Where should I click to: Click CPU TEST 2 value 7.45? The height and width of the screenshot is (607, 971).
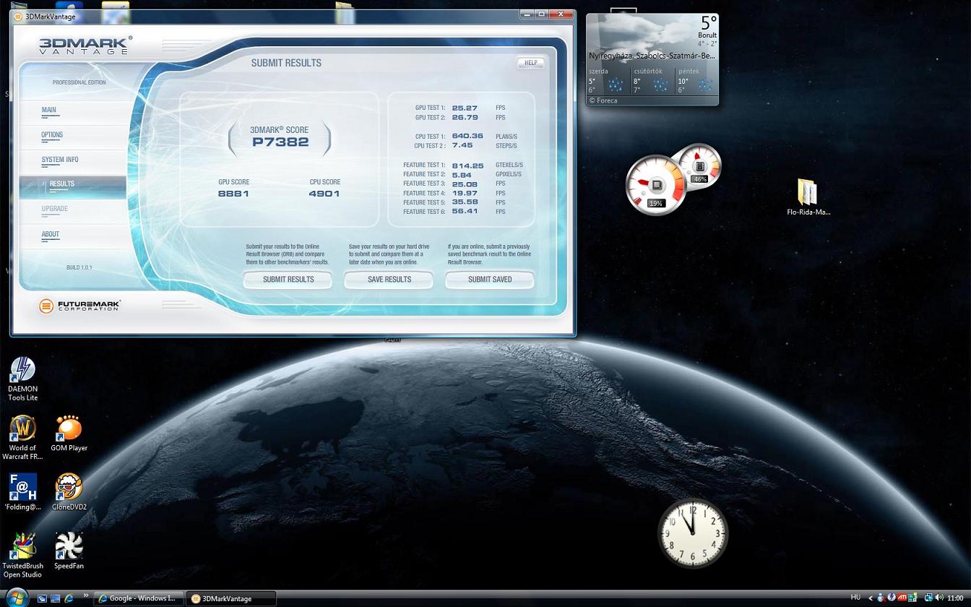(x=462, y=145)
